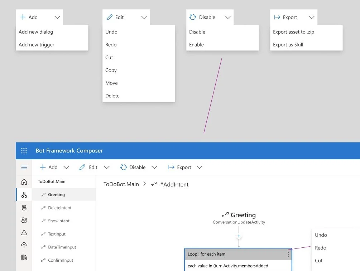
Task: Open the Skills library books icon
Action: point(24,257)
